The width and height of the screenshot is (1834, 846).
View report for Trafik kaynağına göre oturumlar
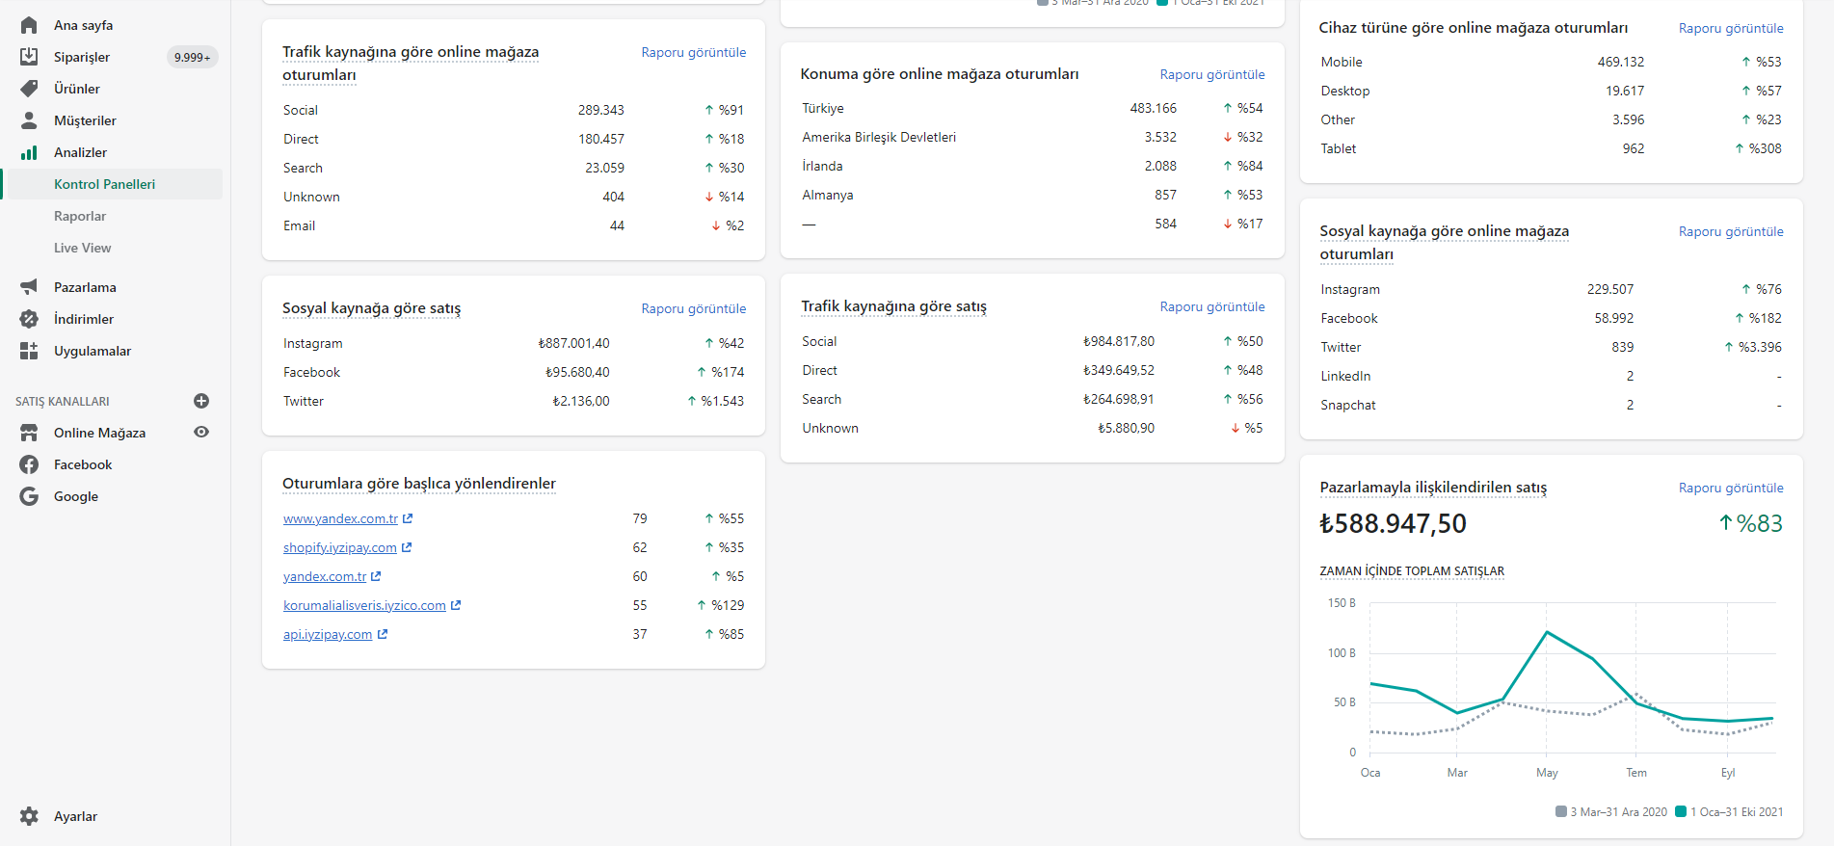pyautogui.click(x=694, y=52)
